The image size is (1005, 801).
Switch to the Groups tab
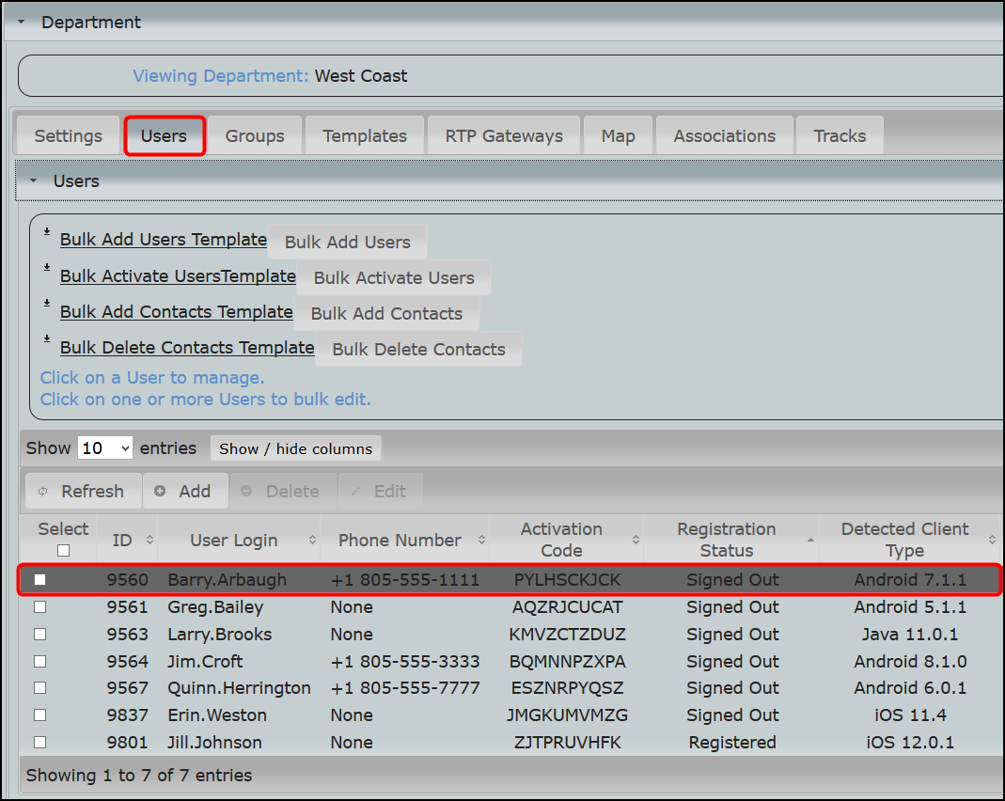click(x=255, y=135)
